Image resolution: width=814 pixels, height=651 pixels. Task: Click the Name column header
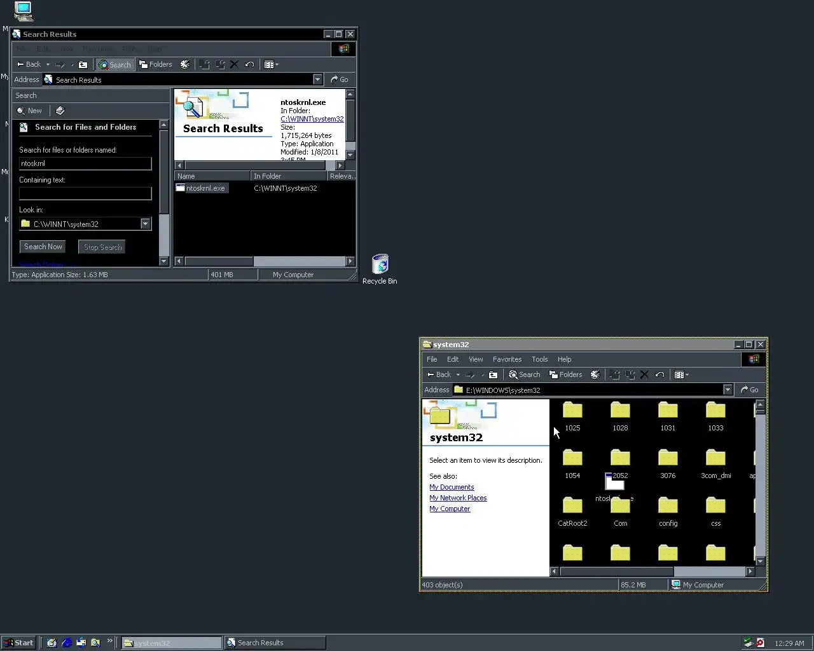coord(212,176)
